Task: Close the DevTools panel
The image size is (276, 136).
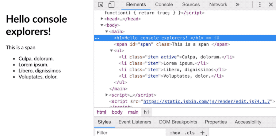Action: click(x=271, y=5)
